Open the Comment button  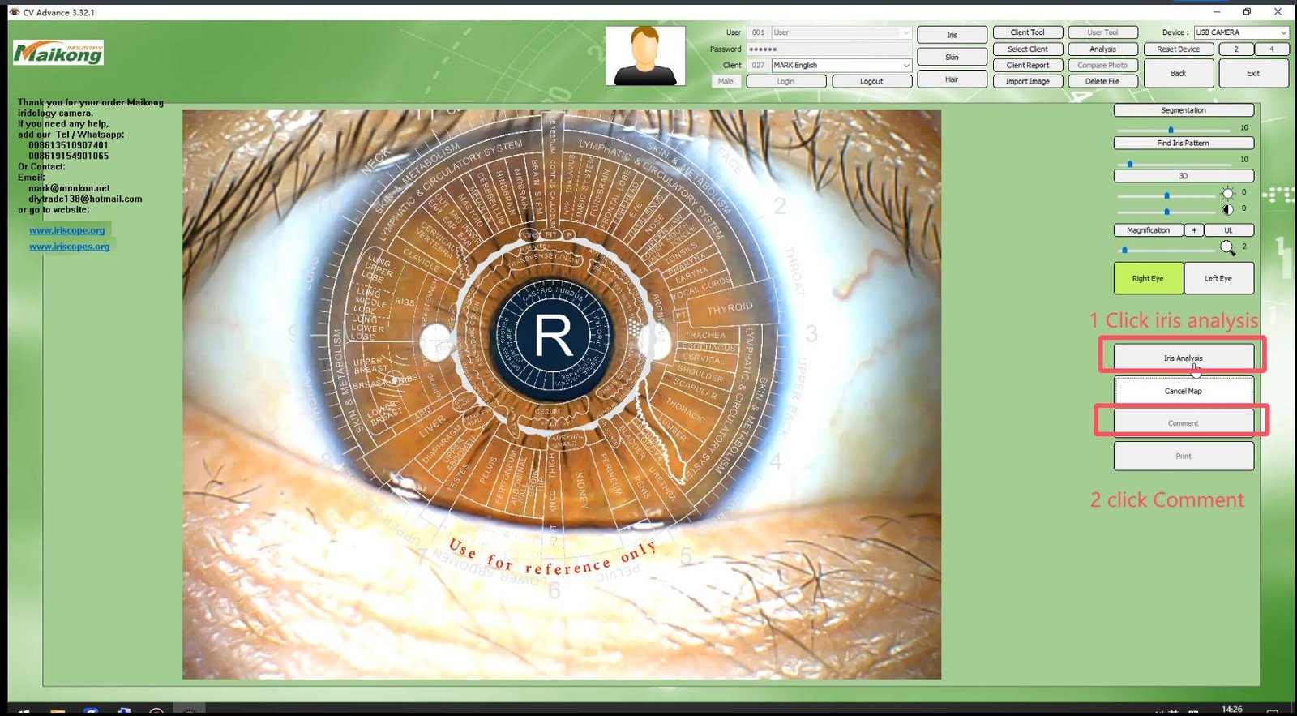[1184, 423]
